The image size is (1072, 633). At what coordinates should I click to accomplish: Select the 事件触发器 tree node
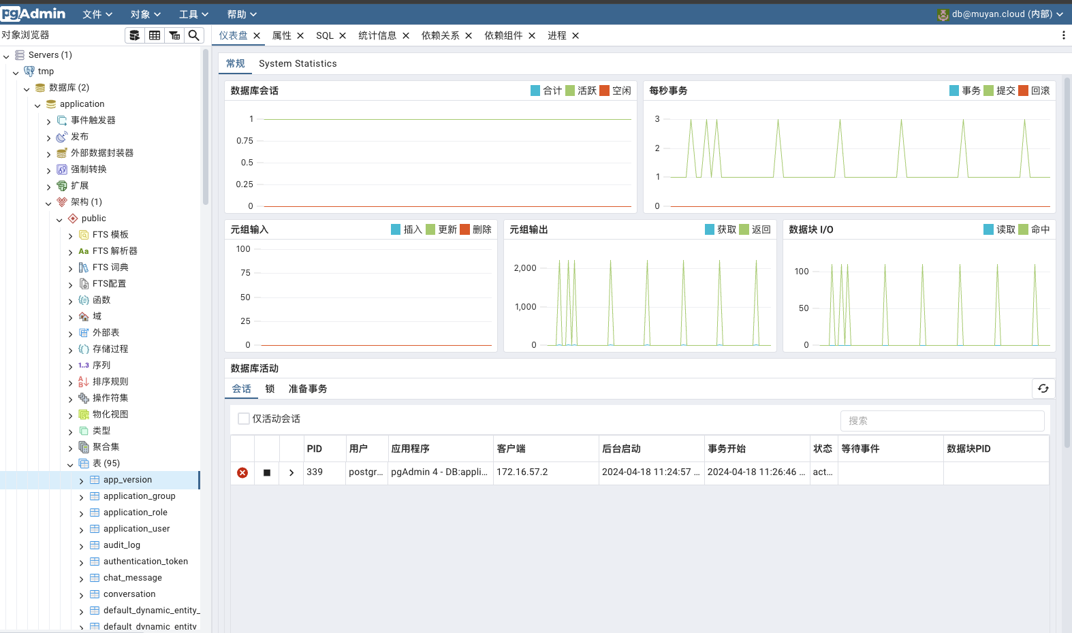tap(93, 120)
